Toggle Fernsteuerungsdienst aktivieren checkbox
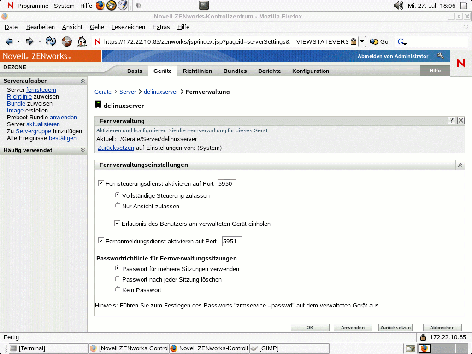The image size is (472, 354). tap(101, 183)
